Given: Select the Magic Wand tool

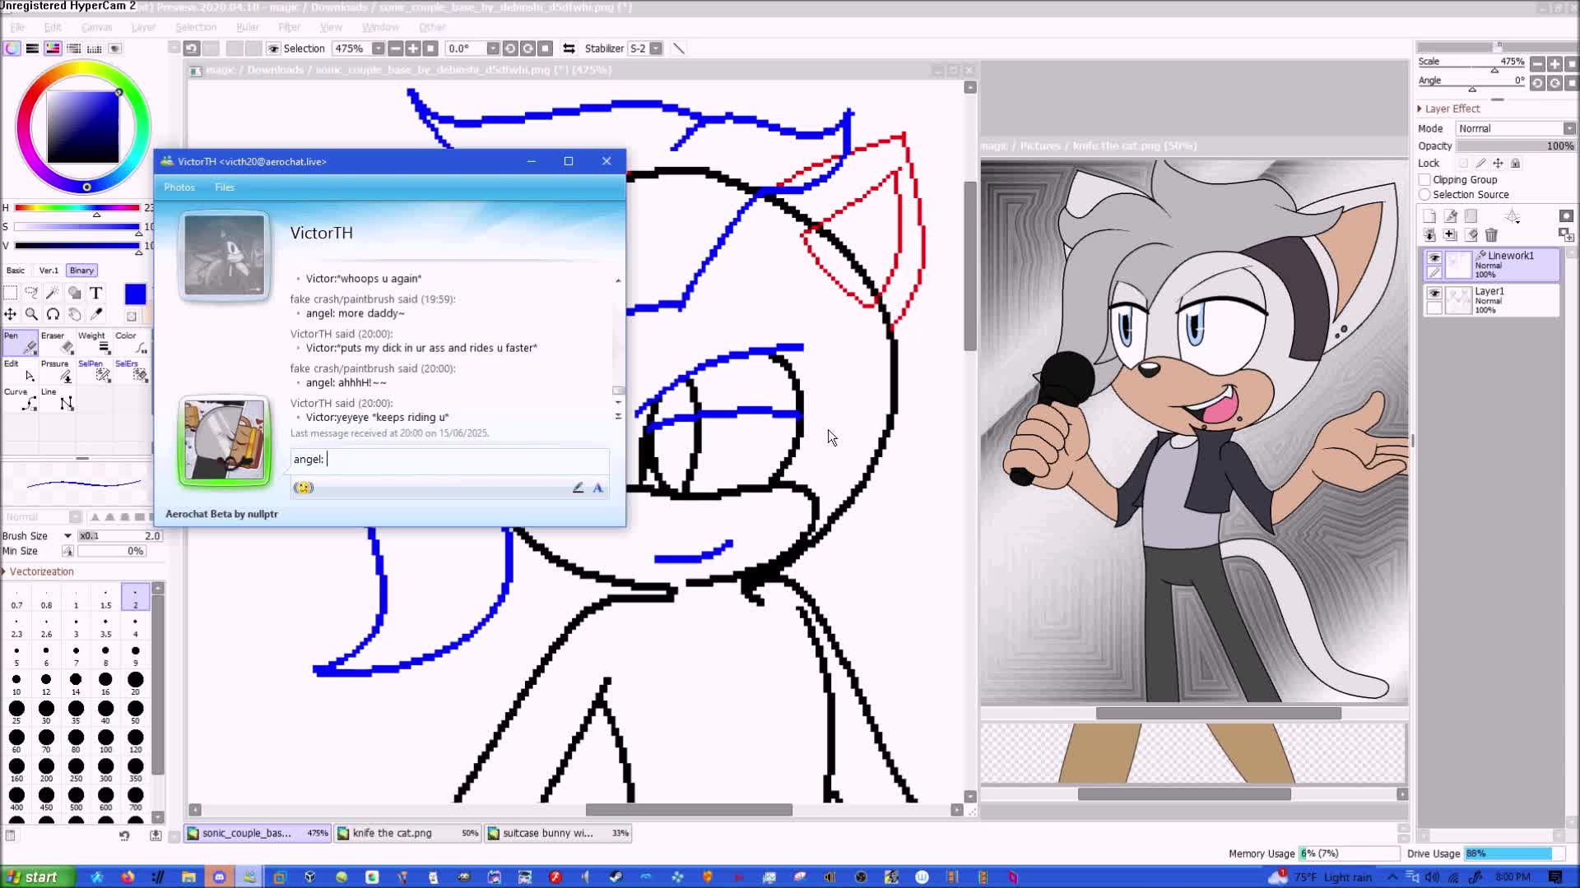Looking at the screenshot, I should [53, 293].
